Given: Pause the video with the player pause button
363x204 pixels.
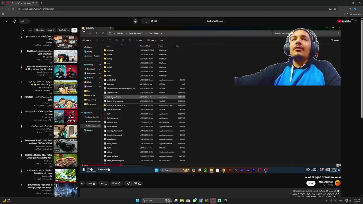Looking at the screenshot, I should coord(84,169).
